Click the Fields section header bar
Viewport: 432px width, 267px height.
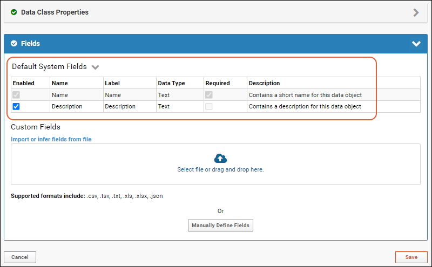215,44
